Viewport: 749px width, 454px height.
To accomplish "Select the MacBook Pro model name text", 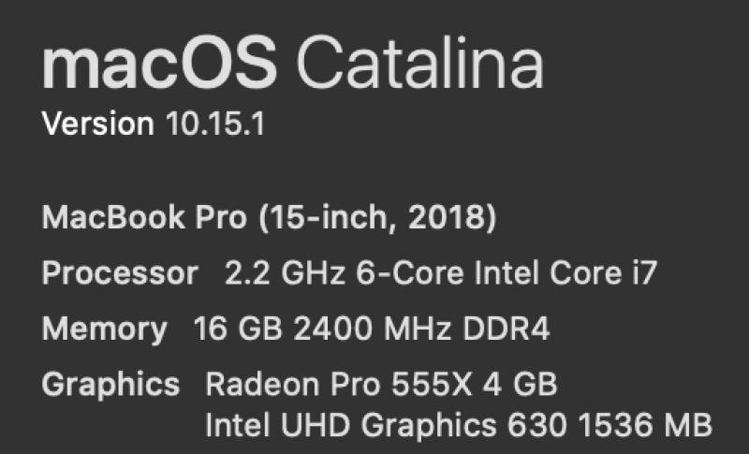I will pos(144,217).
